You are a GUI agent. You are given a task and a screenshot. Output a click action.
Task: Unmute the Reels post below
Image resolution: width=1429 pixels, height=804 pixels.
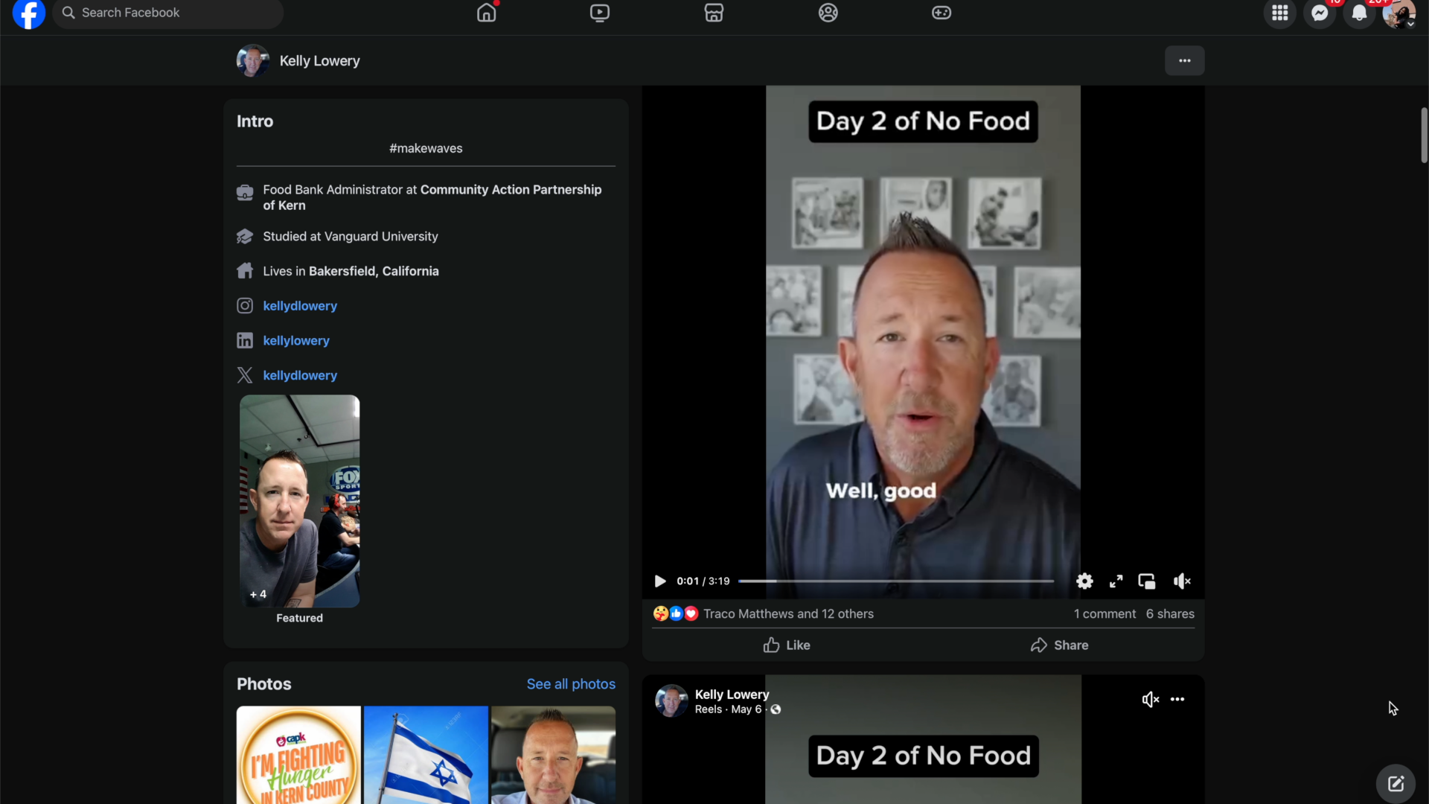pyautogui.click(x=1150, y=699)
